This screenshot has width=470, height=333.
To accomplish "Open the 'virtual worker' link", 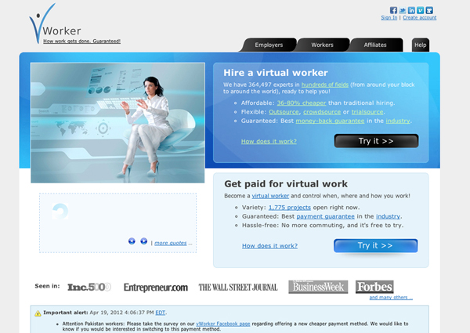I will point(270,196).
